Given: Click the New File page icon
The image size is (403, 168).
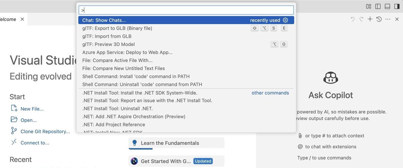Looking at the screenshot, I should (x=14, y=108).
